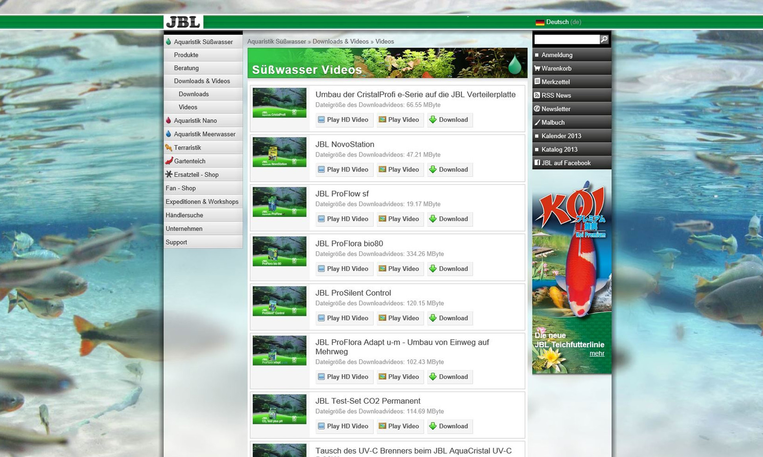Select Downloads & Videos menu item
The height and width of the screenshot is (457, 763).
[203, 81]
